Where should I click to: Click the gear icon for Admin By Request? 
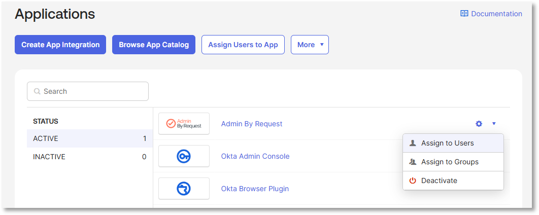point(479,124)
